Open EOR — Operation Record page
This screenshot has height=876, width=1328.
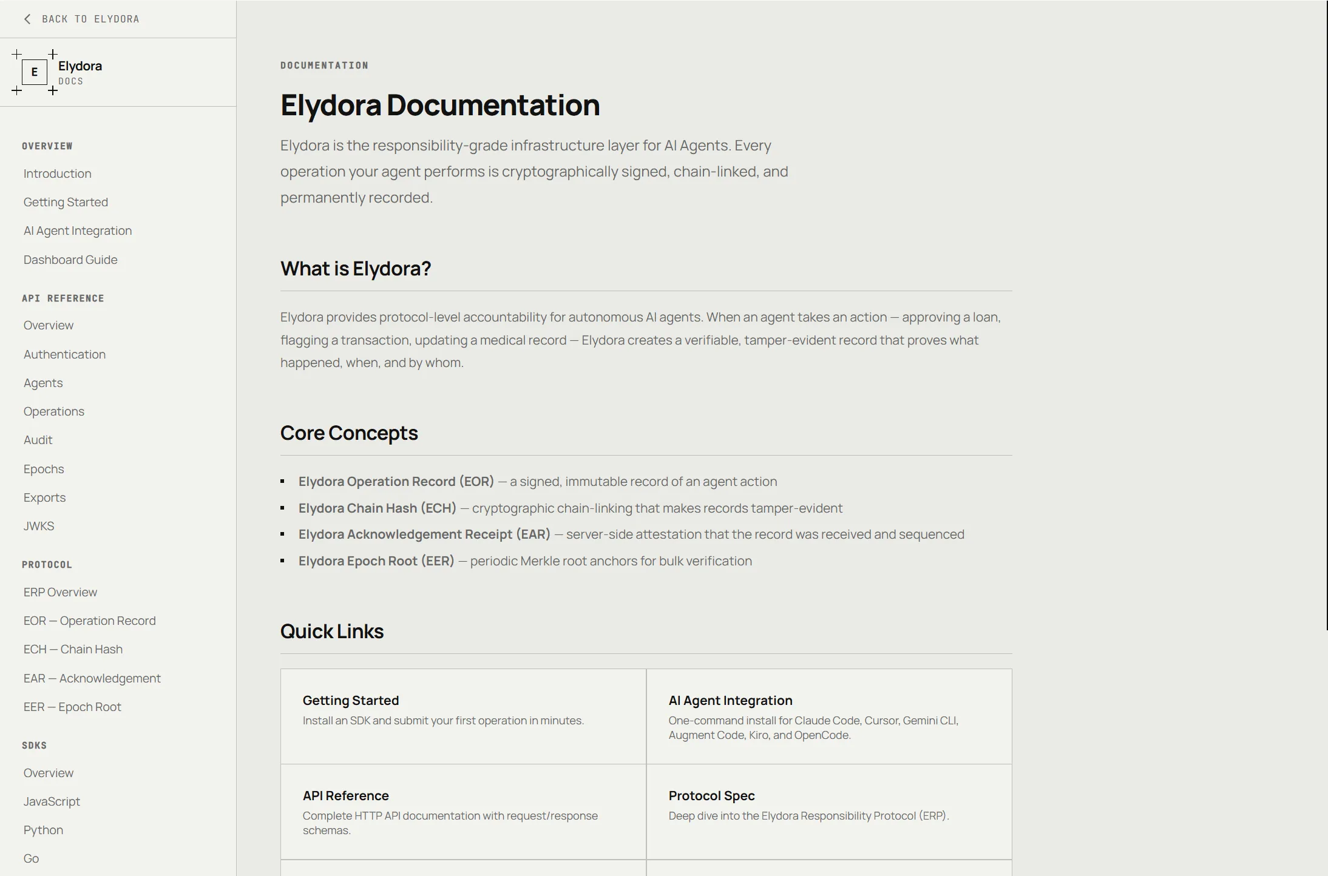pos(90,621)
